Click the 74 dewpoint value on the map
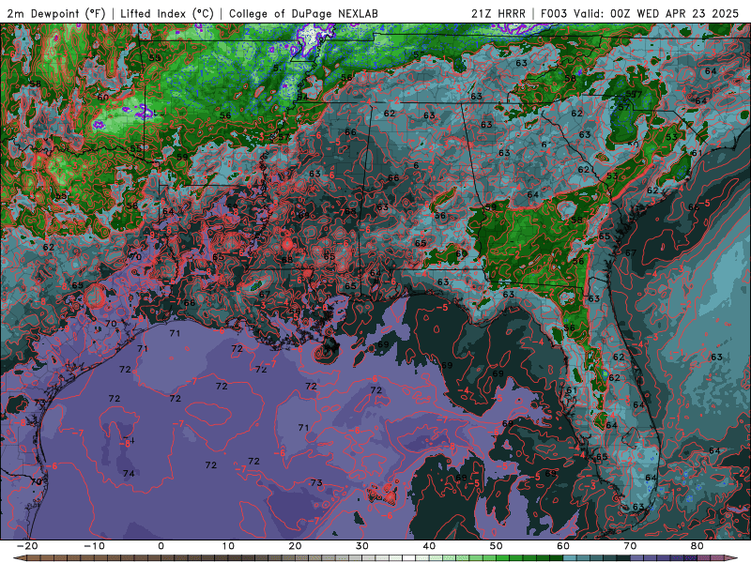Viewport: 751px width, 563px height. [129, 474]
